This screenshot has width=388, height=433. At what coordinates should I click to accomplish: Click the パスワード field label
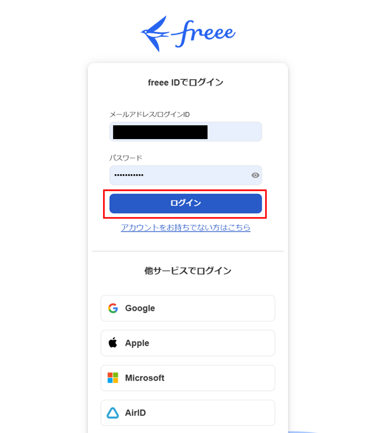coord(126,158)
